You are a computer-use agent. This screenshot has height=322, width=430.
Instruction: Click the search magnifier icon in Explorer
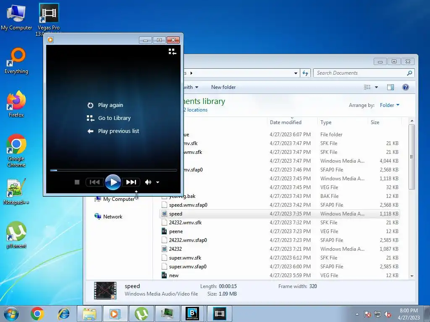(x=409, y=73)
